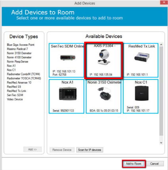The height and width of the screenshot is (170, 168).
Task: Choose ResMed Airsense 10 device type
Action: [x=19, y=83]
